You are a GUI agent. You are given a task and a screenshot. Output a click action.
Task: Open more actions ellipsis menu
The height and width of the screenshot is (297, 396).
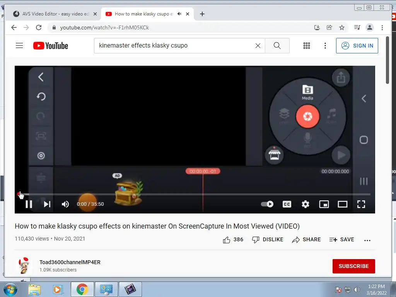367,240
